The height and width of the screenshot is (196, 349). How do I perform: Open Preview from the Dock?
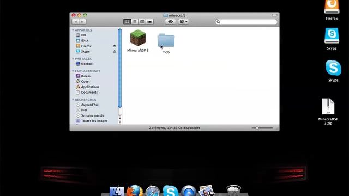click(206, 191)
